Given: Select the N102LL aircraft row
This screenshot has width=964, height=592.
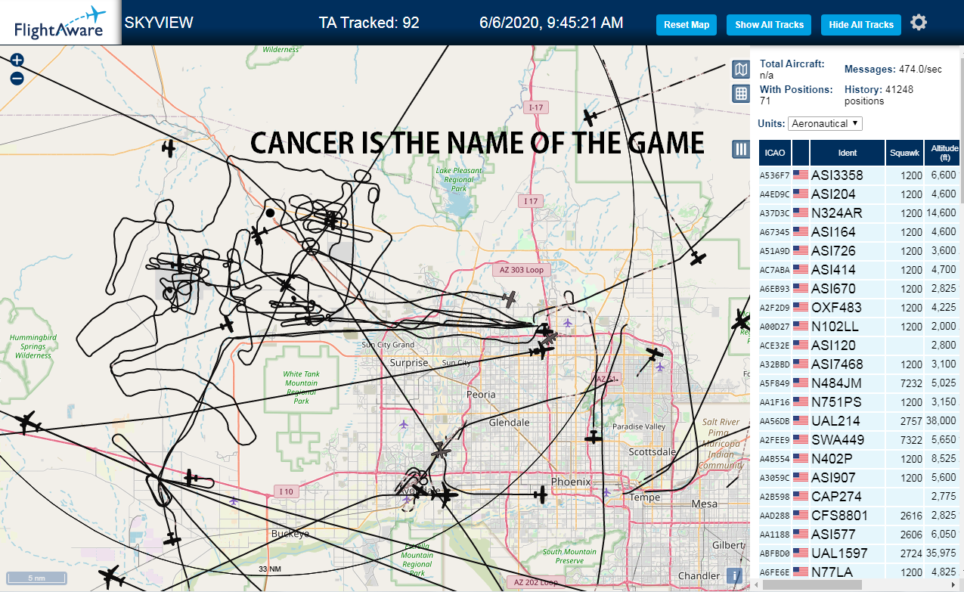Looking at the screenshot, I should pos(861,327).
